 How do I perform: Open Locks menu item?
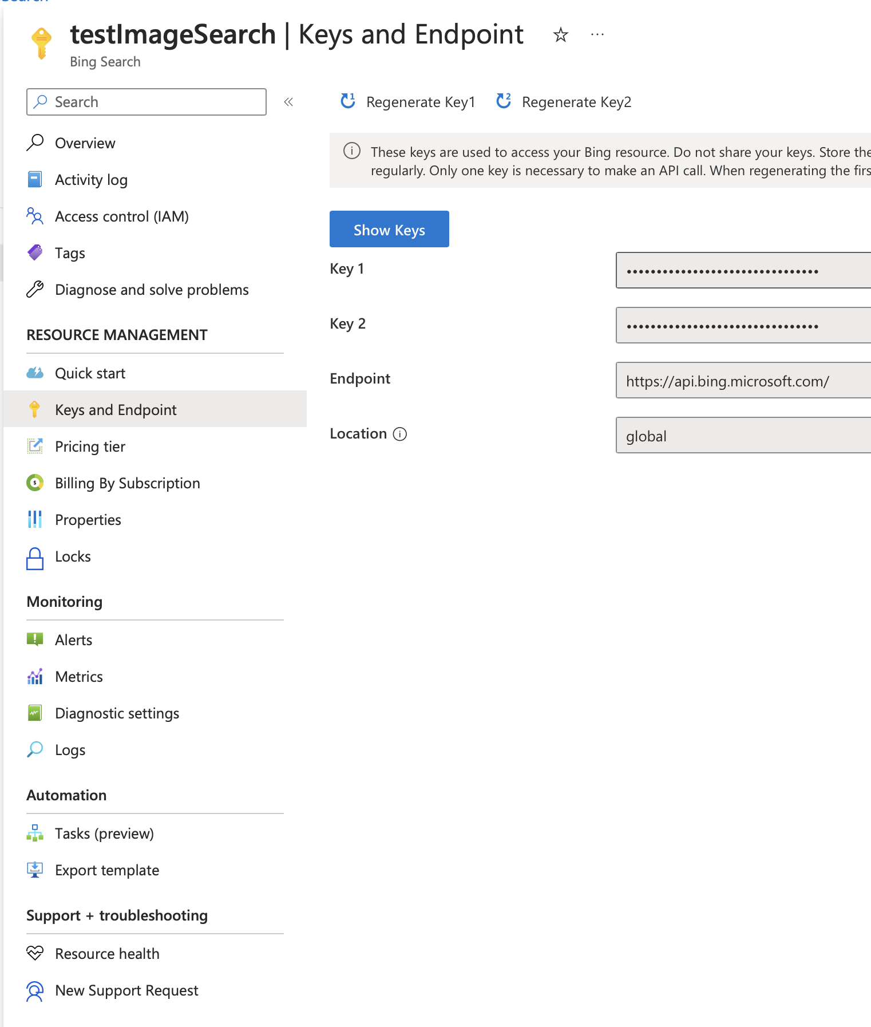click(x=73, y=556)
